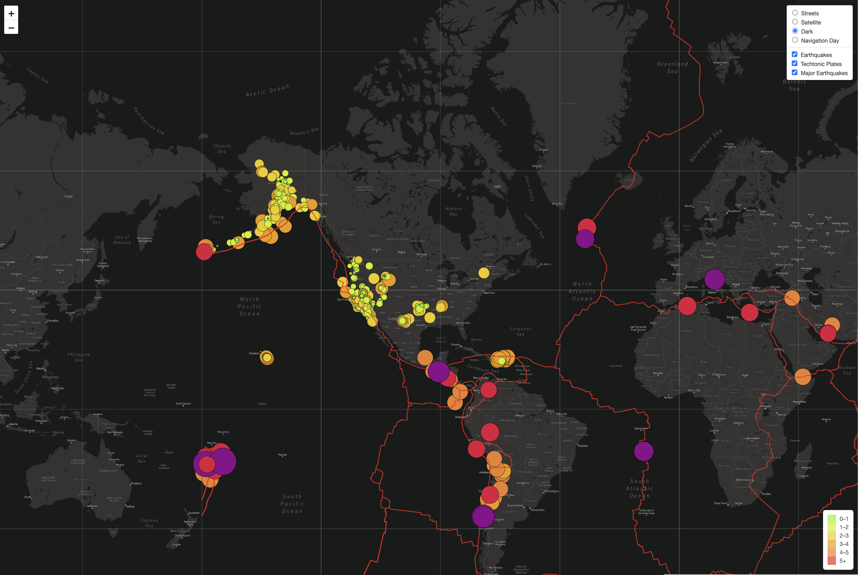Open the earthquake marker near Honolulu
The height and width of the screenshot is (575, 858).
[267, 358]
